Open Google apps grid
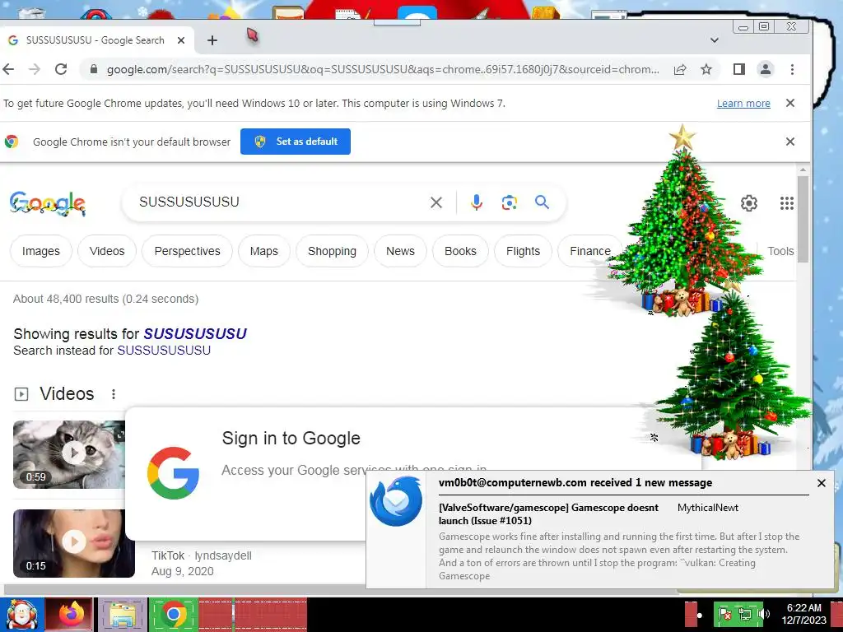Image resolution: width=843 pixels, height=632 pixels. (x=786, y=203)
